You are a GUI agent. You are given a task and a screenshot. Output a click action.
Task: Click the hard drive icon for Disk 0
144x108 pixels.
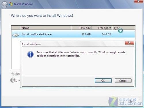pos(16,35)
